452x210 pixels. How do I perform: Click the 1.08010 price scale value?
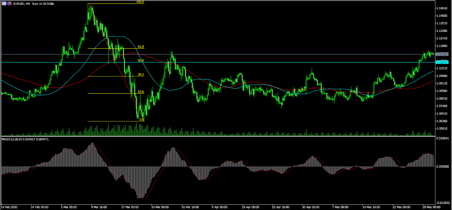point(442,98)
